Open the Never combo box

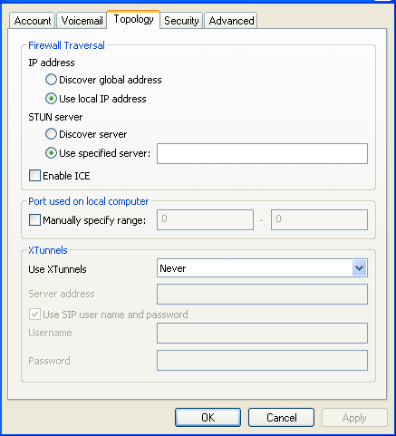click(262, 268)
